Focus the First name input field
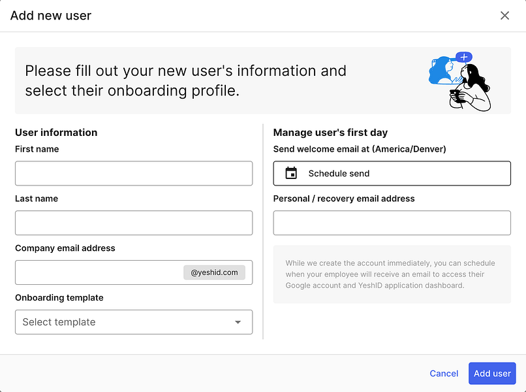This screenshot has height=392, width=526. [x=134, y=173]
